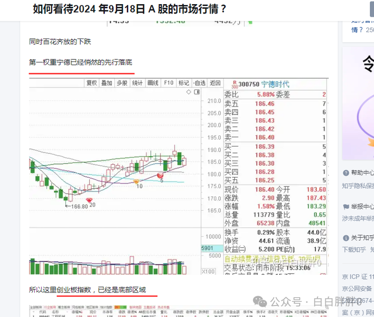
Task: Select the 画线 draw-line tool
Action: [153, 83]
